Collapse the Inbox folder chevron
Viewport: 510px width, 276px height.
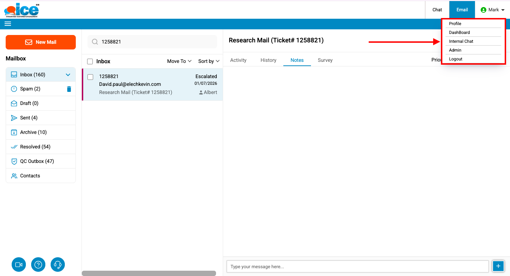point(68,75)
